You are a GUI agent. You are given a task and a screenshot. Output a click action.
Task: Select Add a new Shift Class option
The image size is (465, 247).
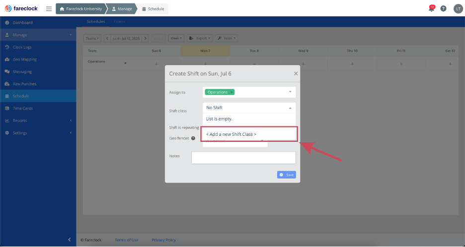point(249,134)
